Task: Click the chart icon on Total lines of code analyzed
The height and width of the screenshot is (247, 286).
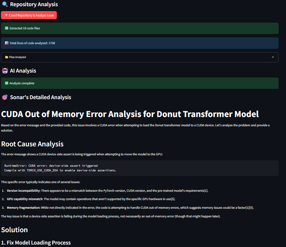Action: [x=6, y=43]
